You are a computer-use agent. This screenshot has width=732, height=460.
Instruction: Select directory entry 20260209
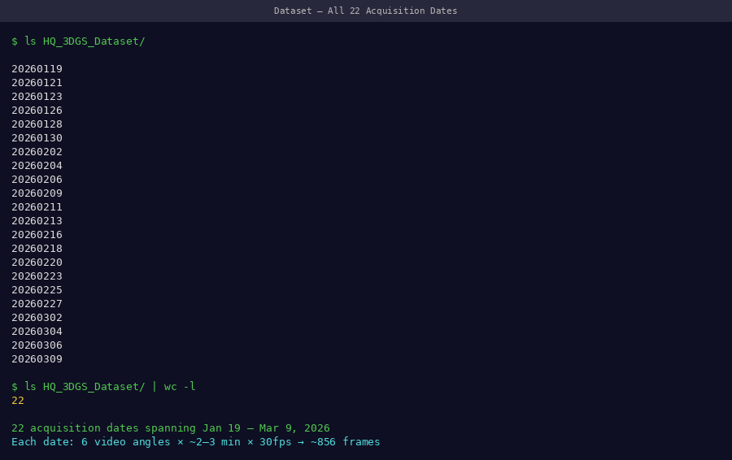(37, 193)
